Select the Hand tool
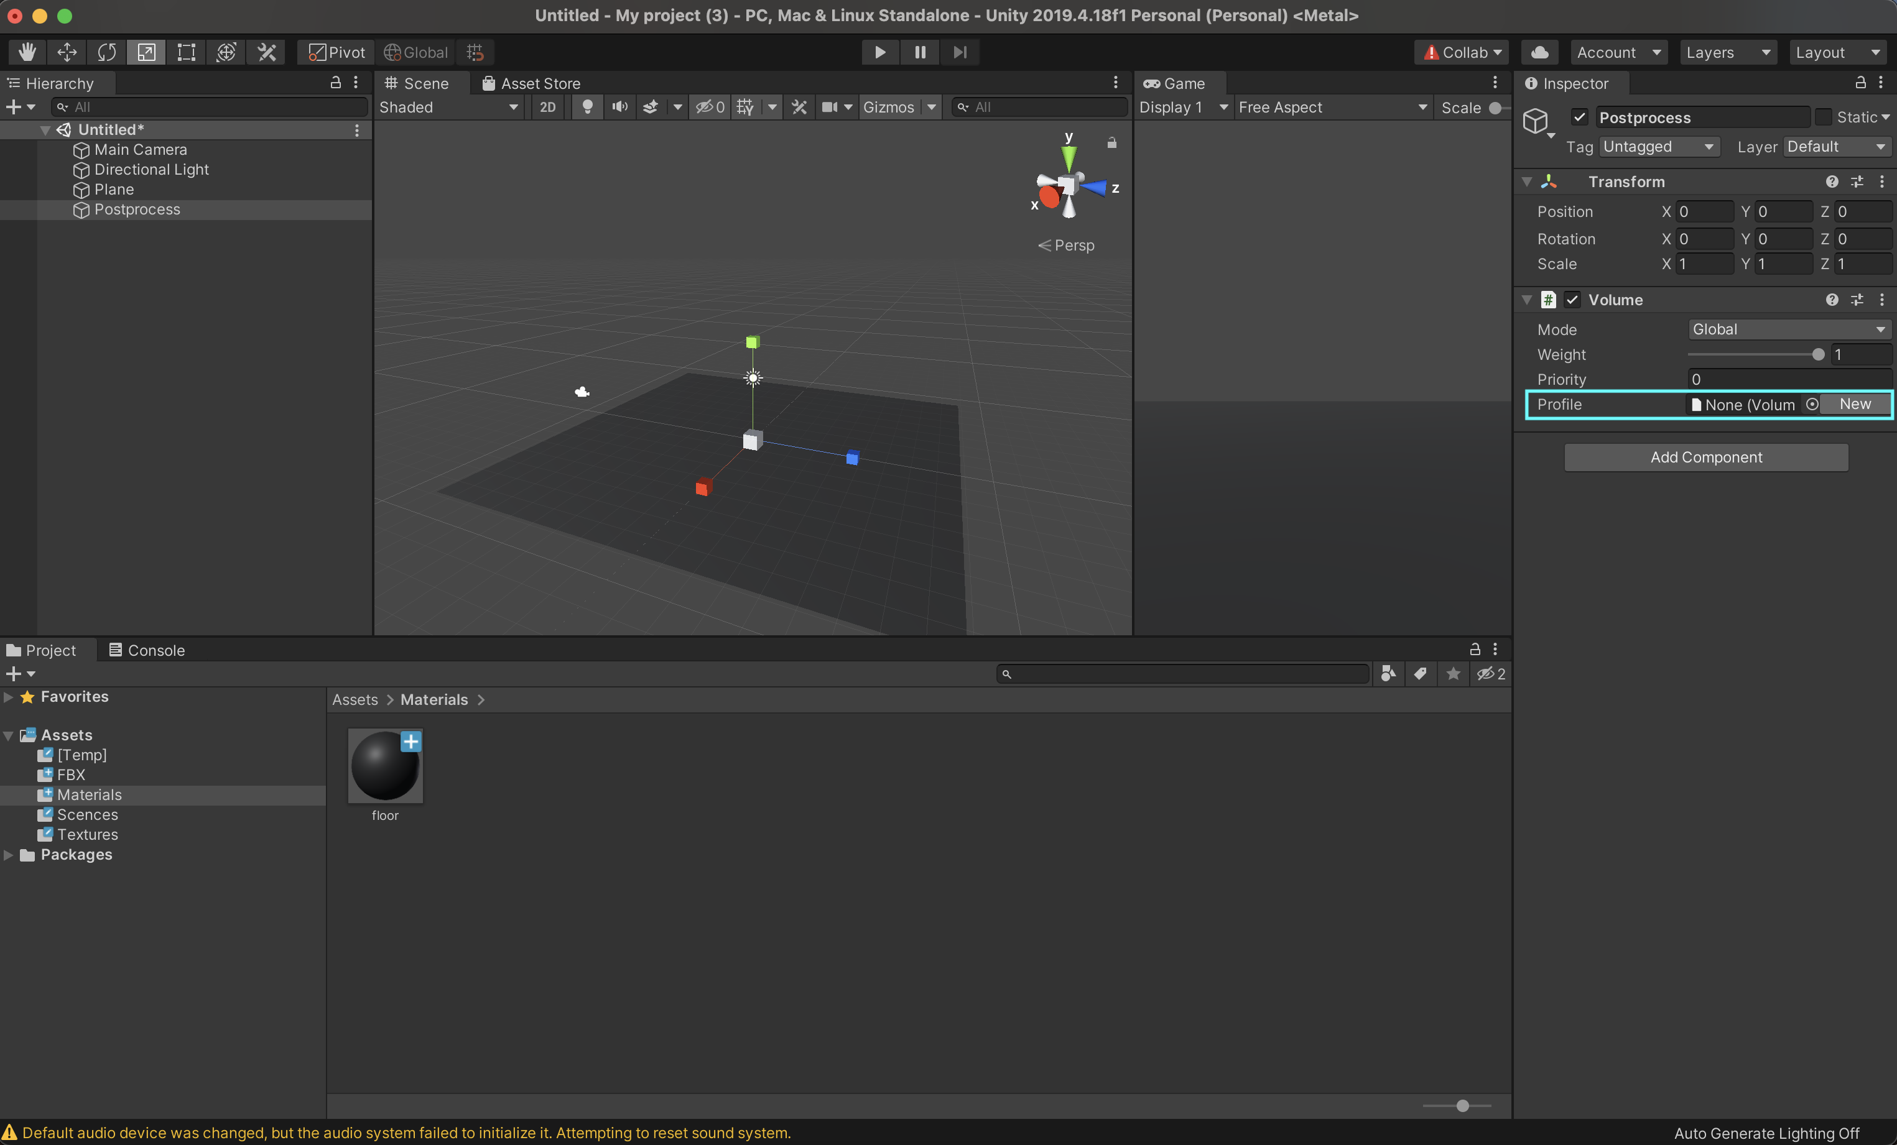This screenshot has height=1145, width=1897. [28, 52]
